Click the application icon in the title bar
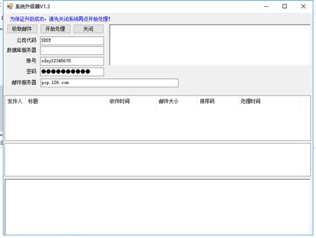 10,6
